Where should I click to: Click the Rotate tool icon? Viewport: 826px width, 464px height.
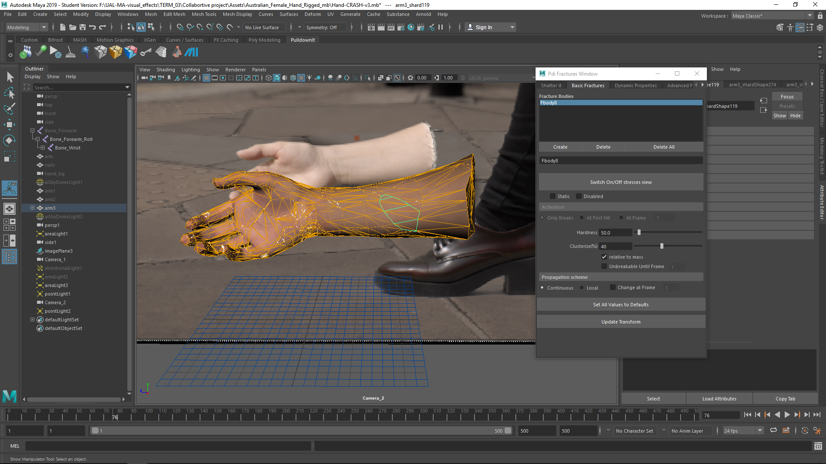click(9, 140)
